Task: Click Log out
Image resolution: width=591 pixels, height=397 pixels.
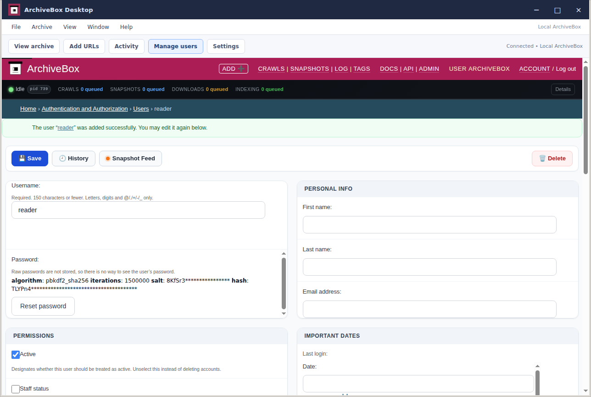Action: point(566,68)
